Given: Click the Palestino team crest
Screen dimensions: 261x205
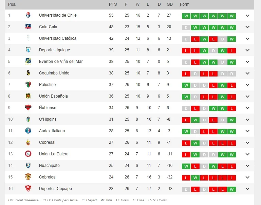Looking at the screenshot, I should [28, 85].
